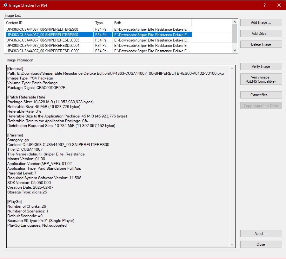
Task: Select the unhighlighted SNIPERELITERES00 row in the list
Action: (x=99, y=29)
